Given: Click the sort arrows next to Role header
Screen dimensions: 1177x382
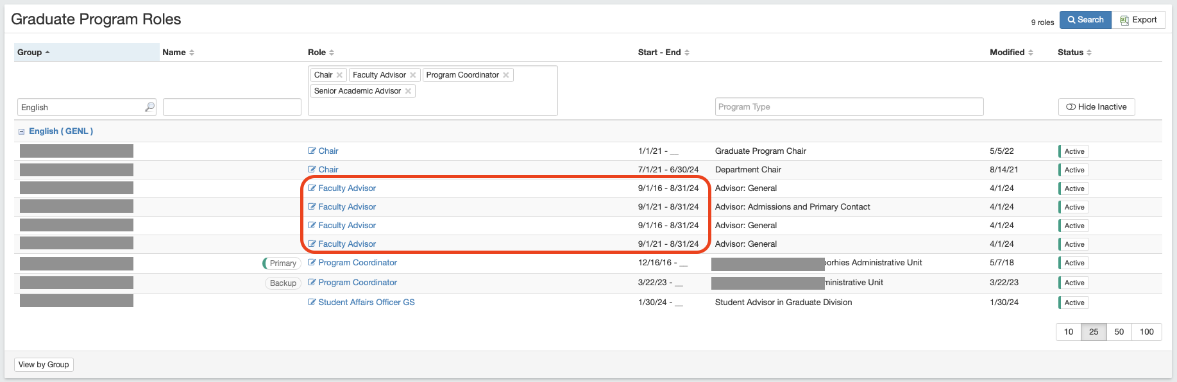Looking at the screenshot, I should click(332, 53).
